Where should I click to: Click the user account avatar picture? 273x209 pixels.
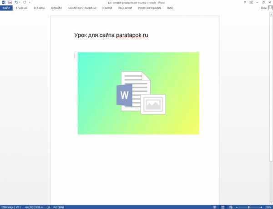pos(270,8)
